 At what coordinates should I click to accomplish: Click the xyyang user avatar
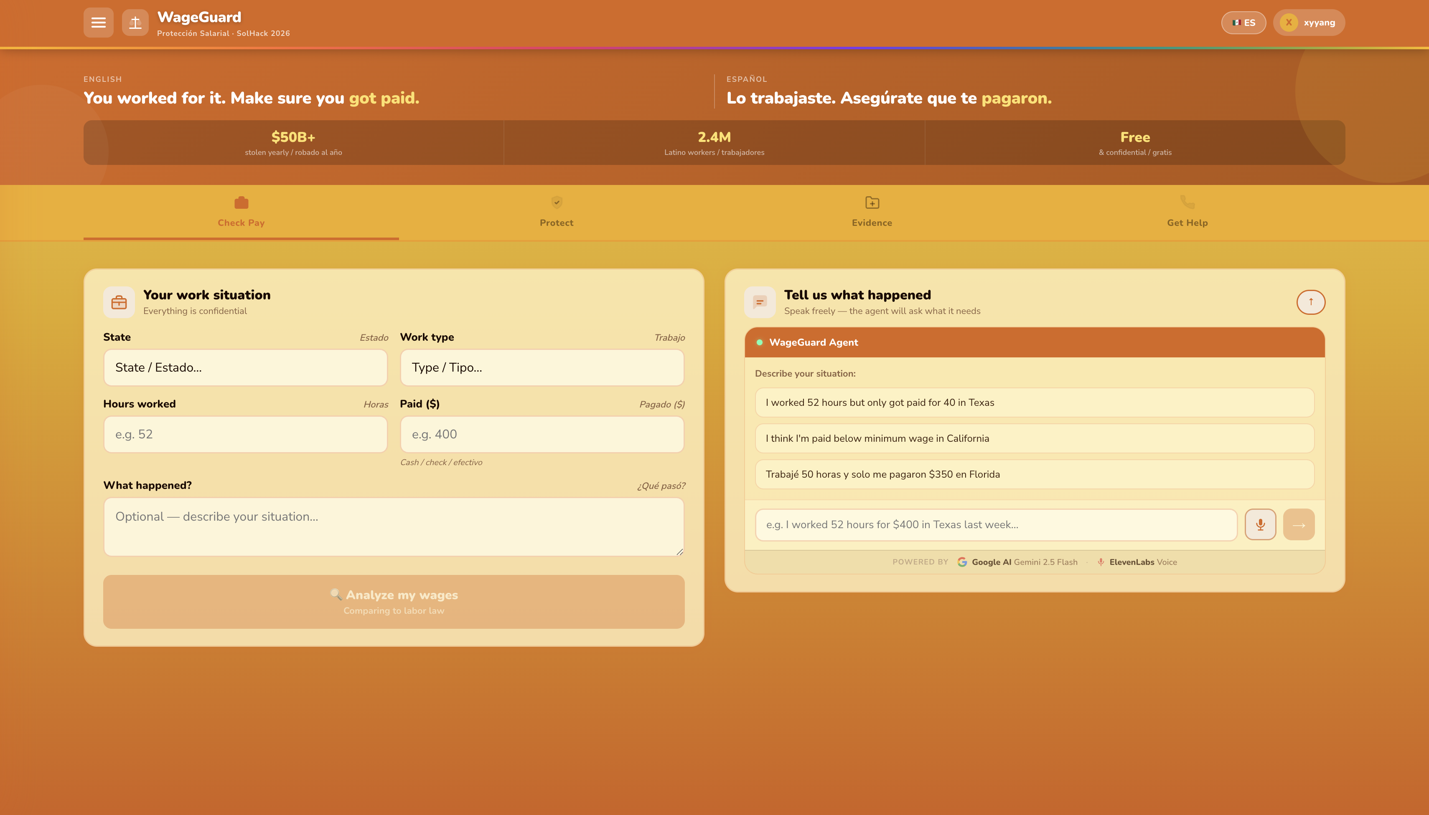coord(1288,23)
